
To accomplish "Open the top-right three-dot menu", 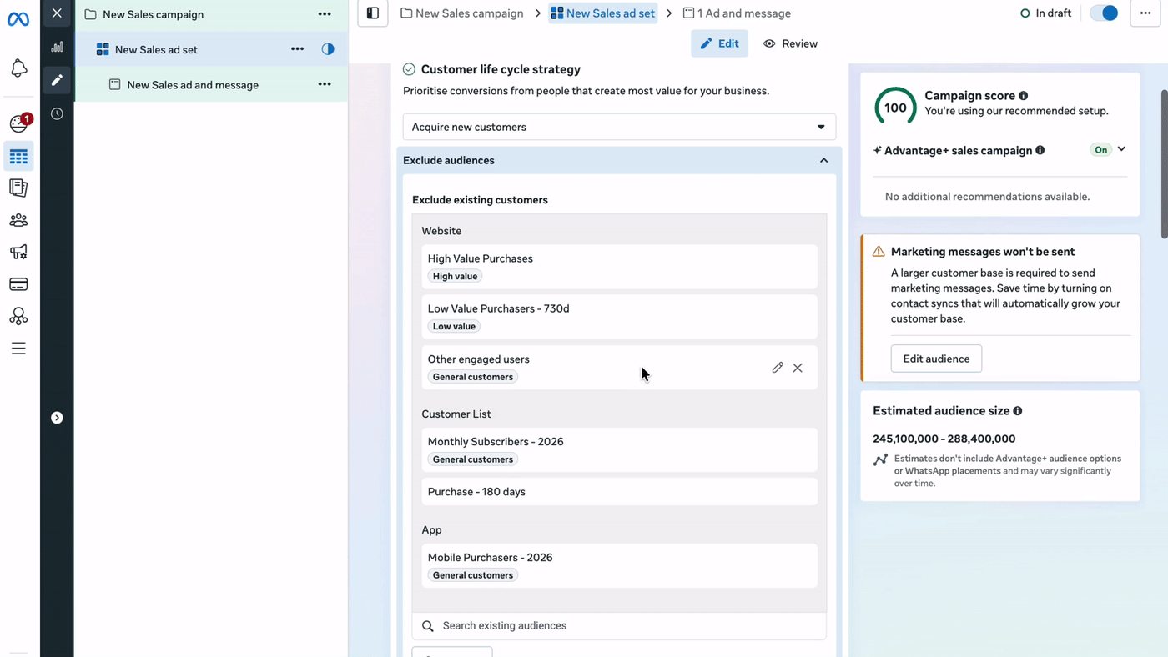I will coord(1145,13).
